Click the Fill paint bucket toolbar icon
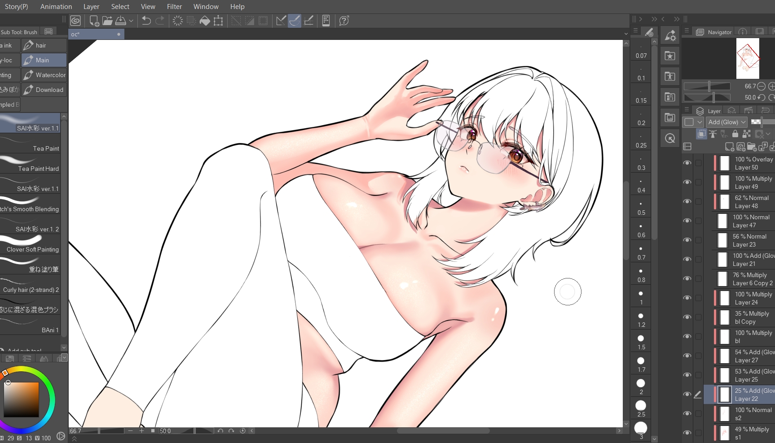 pyautogui.click(x=205, y=21)
